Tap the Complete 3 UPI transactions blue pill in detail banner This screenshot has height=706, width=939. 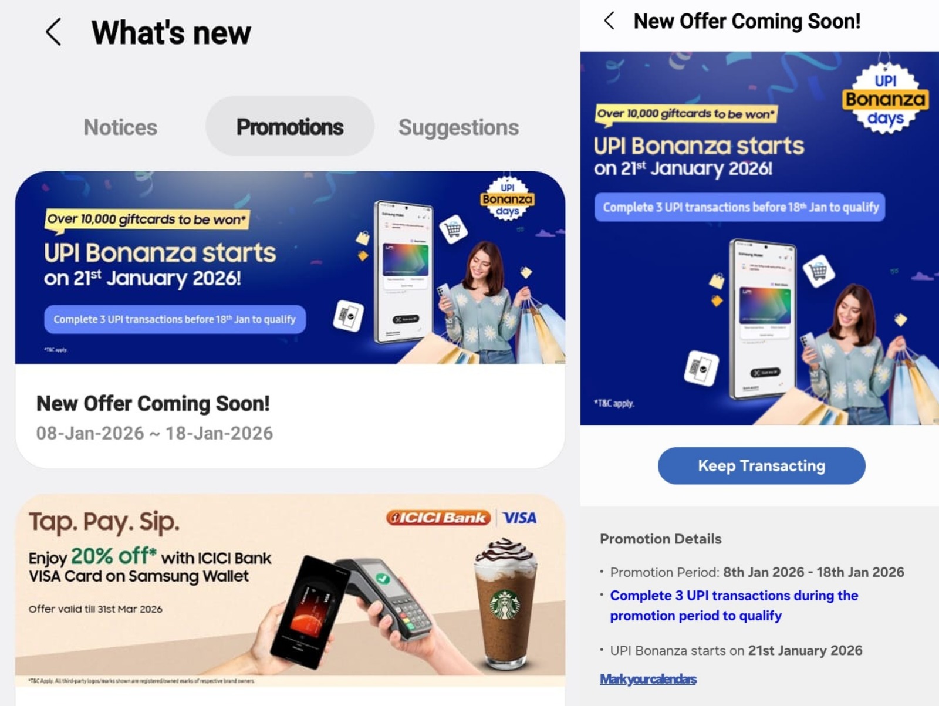(740, 207)
